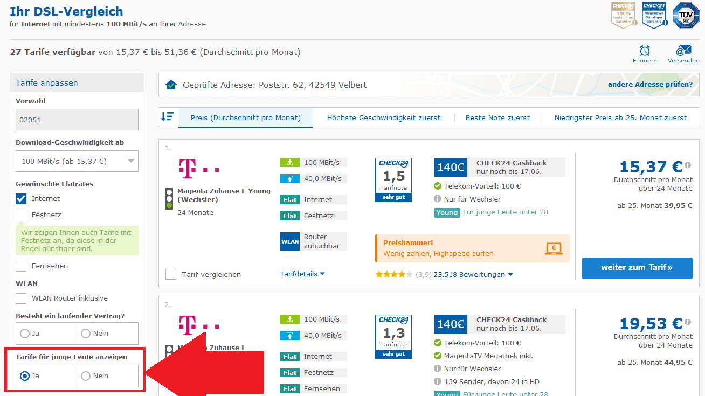Image resolution: width=705 pixels, height=396 pixels.
Task: Click the Tarifnote 1,5 sehr gut badge
Action: pyautogui.click(x=393, y=180)
